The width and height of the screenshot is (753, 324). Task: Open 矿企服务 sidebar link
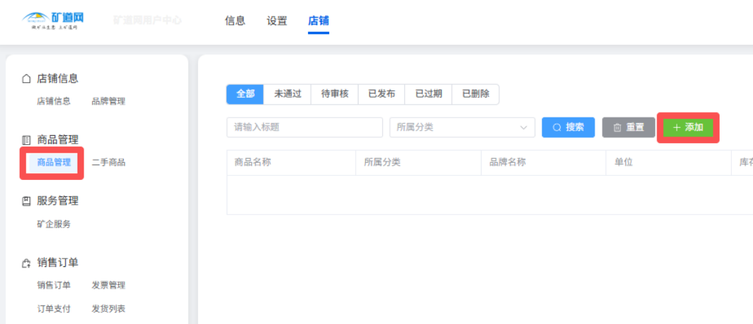point(54,224)
